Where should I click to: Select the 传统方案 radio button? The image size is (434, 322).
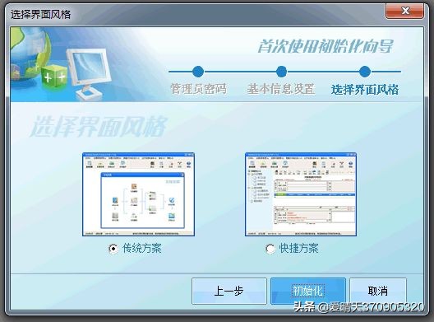[113, 249]
